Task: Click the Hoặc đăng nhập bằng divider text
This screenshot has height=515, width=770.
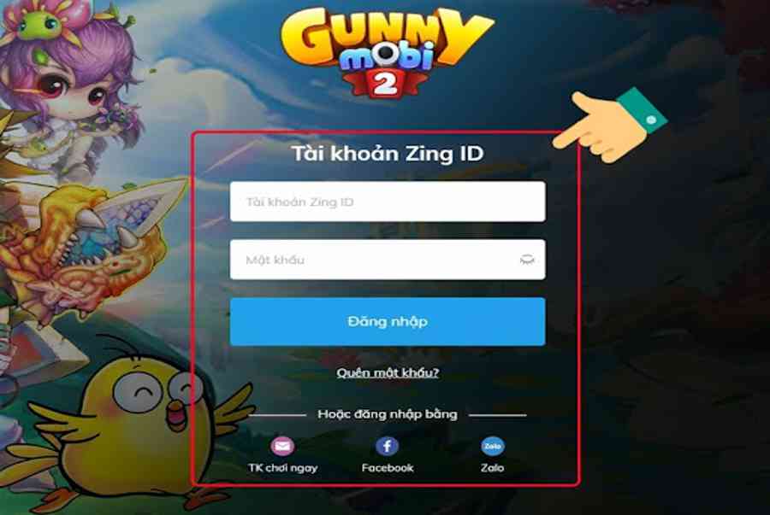Action: 388,414
